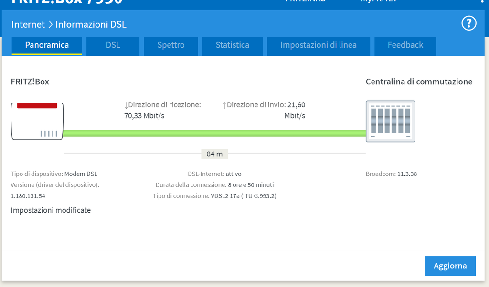The width and height of the screenshot is (489, 287).
Task: Go to the Statistica tab
Action: click(233, 45)
